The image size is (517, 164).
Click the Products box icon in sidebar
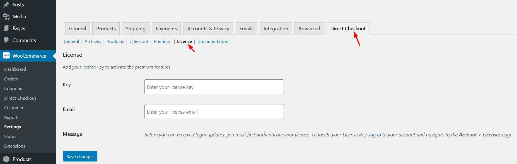click(x=6, y=159)
